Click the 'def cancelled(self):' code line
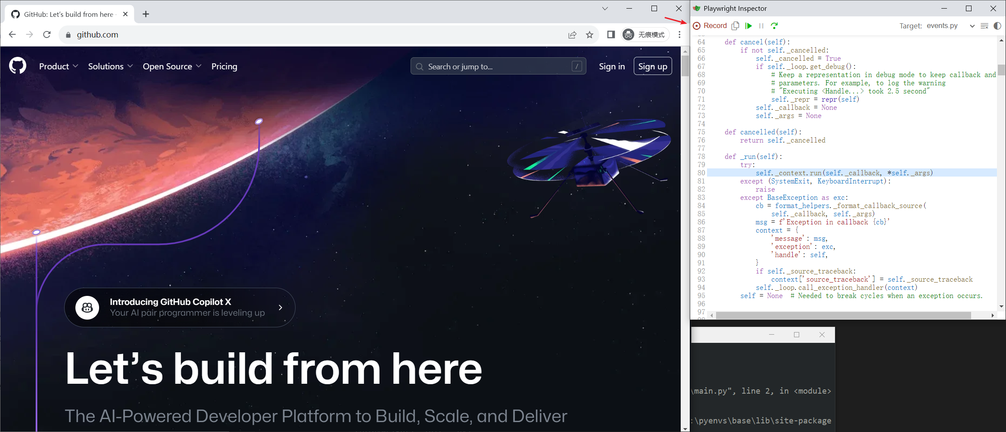This screenshot has width=1006, height=432. 763,132
